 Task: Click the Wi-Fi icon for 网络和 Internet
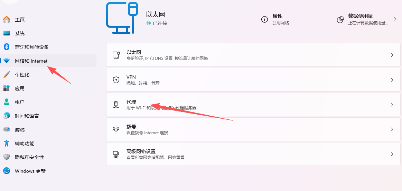[x=7, y=61]
